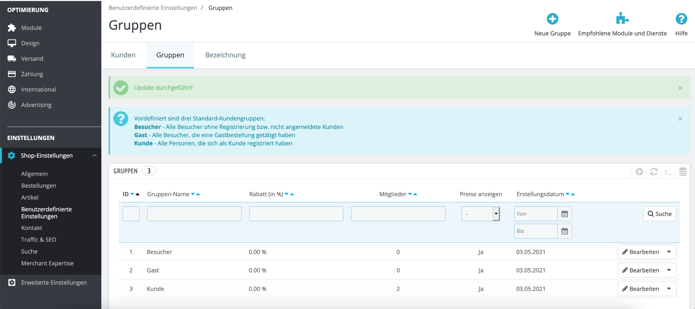
Task: Open the Von date calendar picker
Action: click(565, 214)
